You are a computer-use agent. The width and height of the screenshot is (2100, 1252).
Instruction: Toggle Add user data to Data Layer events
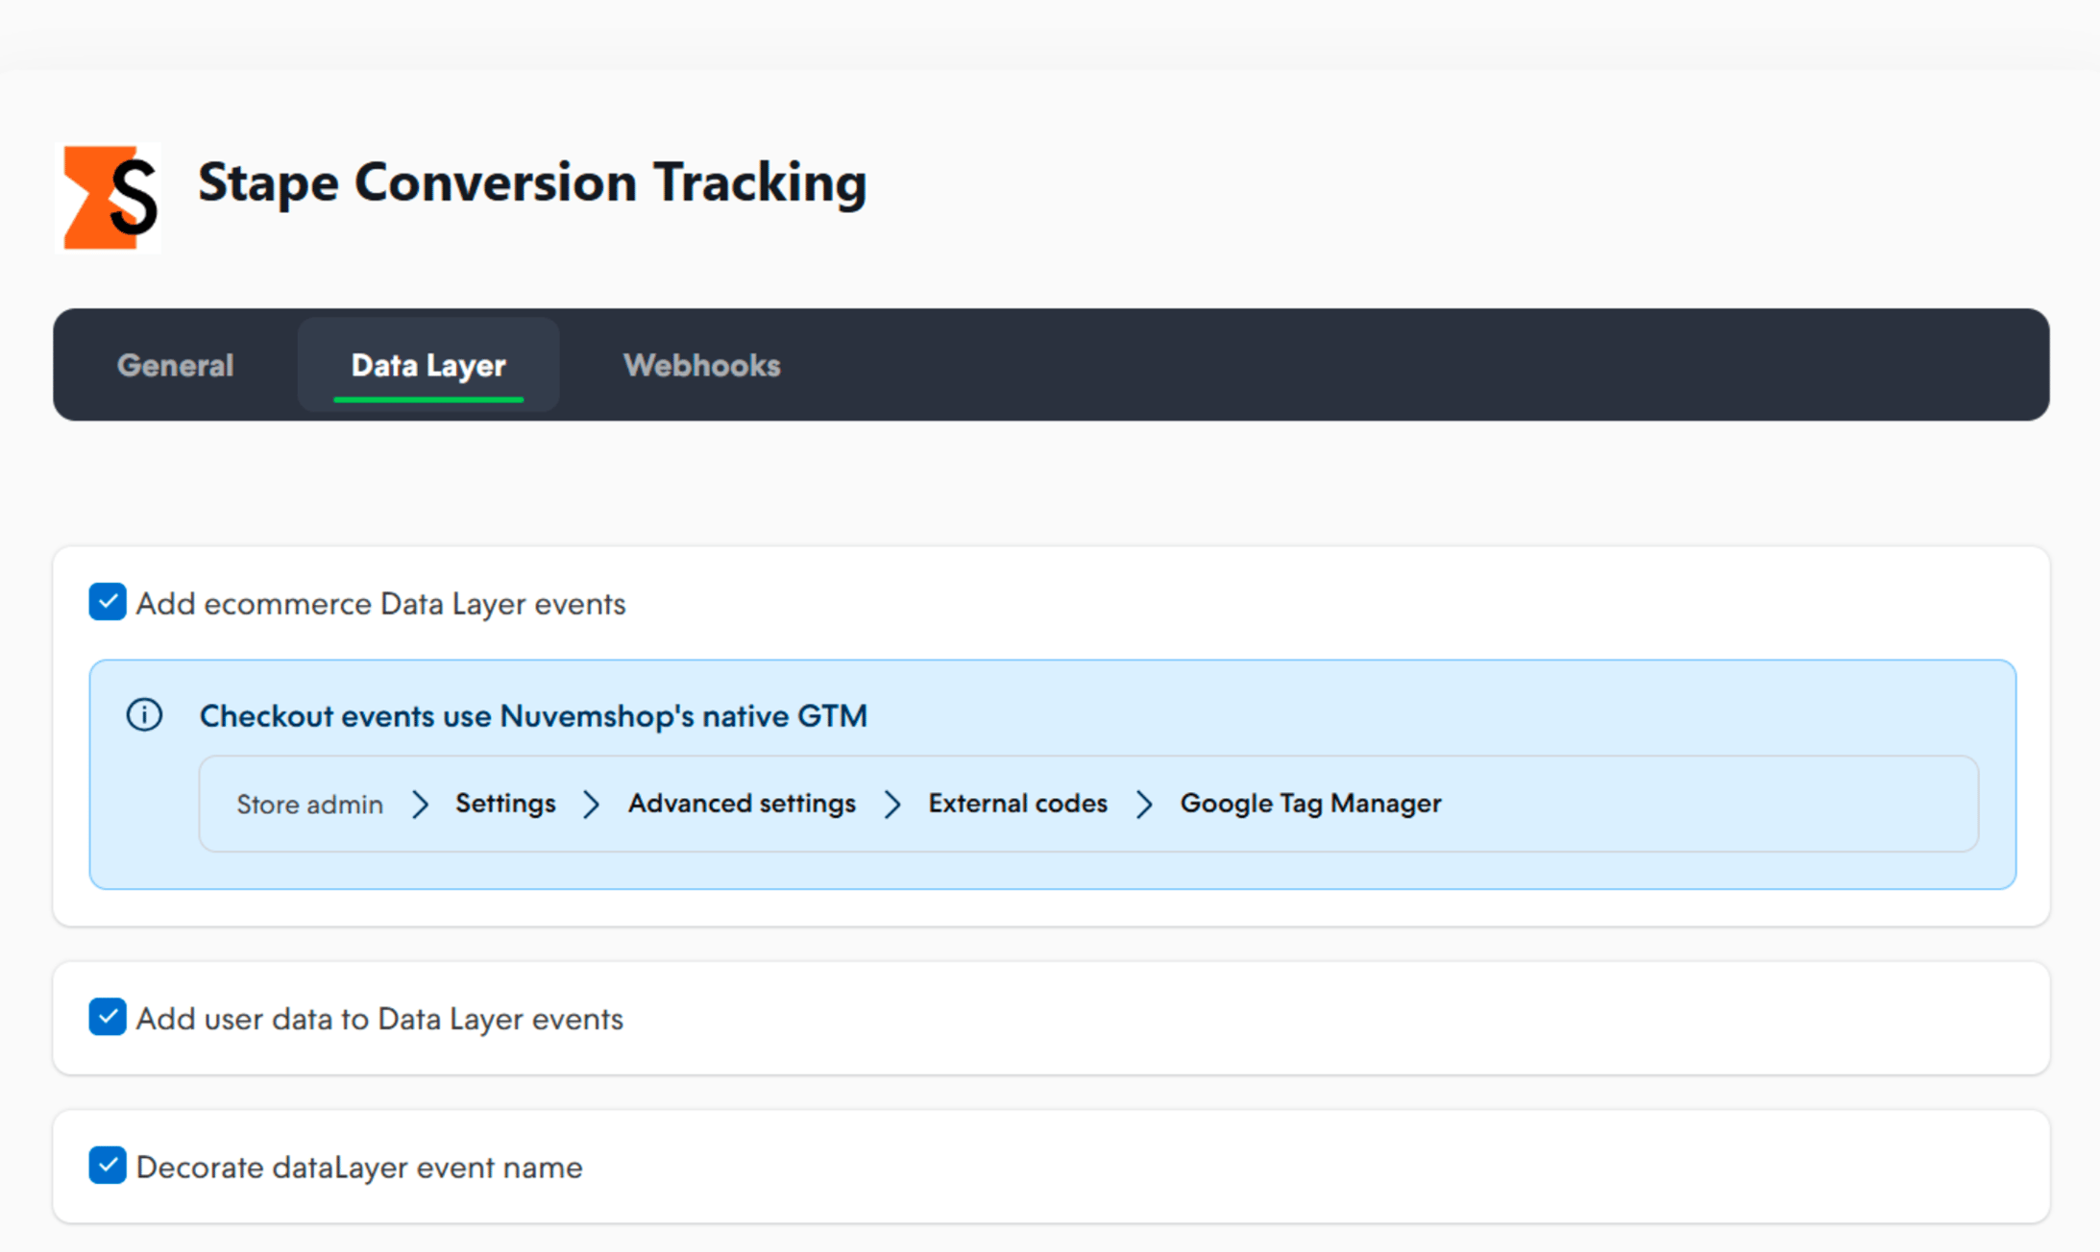pos(108,1017)
